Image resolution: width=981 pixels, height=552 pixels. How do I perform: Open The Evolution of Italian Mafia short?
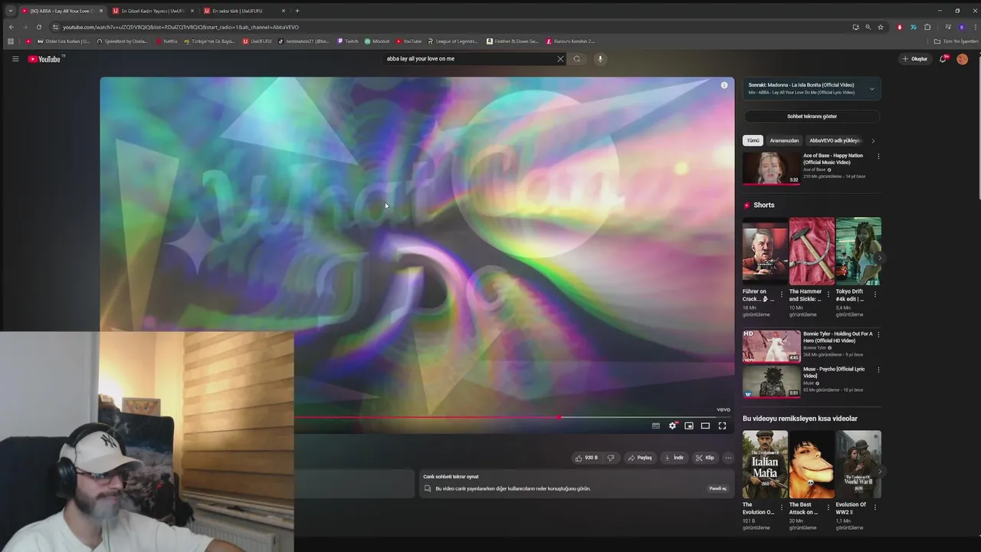pos(764,465)
